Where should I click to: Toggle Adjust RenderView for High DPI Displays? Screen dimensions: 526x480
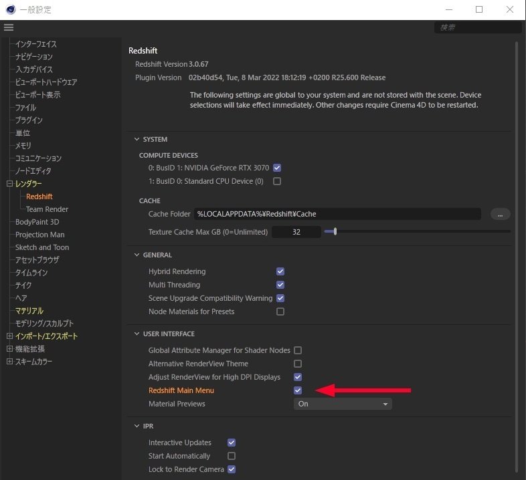point(298,377)
